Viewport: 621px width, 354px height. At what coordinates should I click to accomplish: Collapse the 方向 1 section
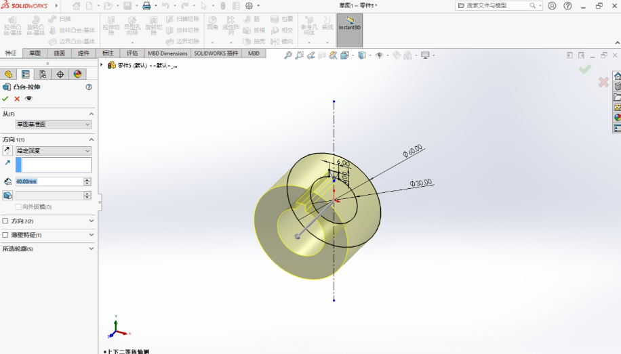coord(92,139)
